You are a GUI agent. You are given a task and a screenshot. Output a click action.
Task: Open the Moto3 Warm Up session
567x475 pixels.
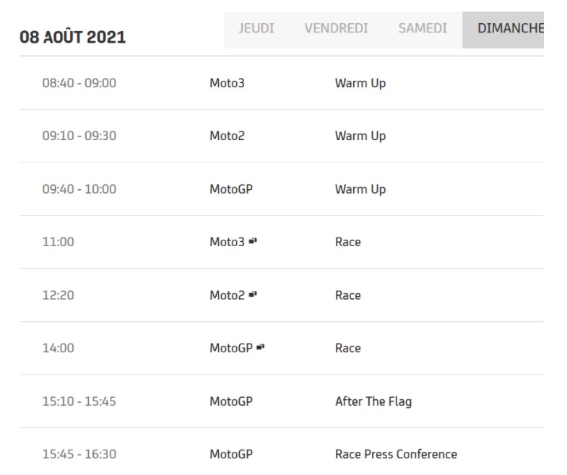click(282, 83)
